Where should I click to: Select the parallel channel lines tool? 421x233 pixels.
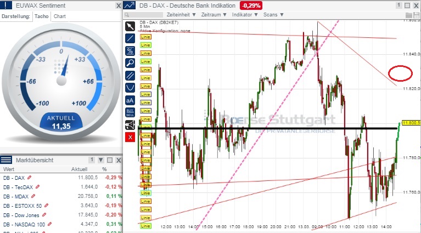click(130, 76)
